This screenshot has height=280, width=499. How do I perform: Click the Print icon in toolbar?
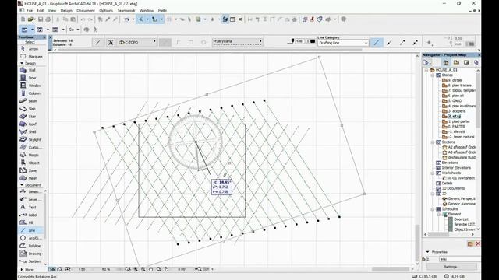point(48,19)
